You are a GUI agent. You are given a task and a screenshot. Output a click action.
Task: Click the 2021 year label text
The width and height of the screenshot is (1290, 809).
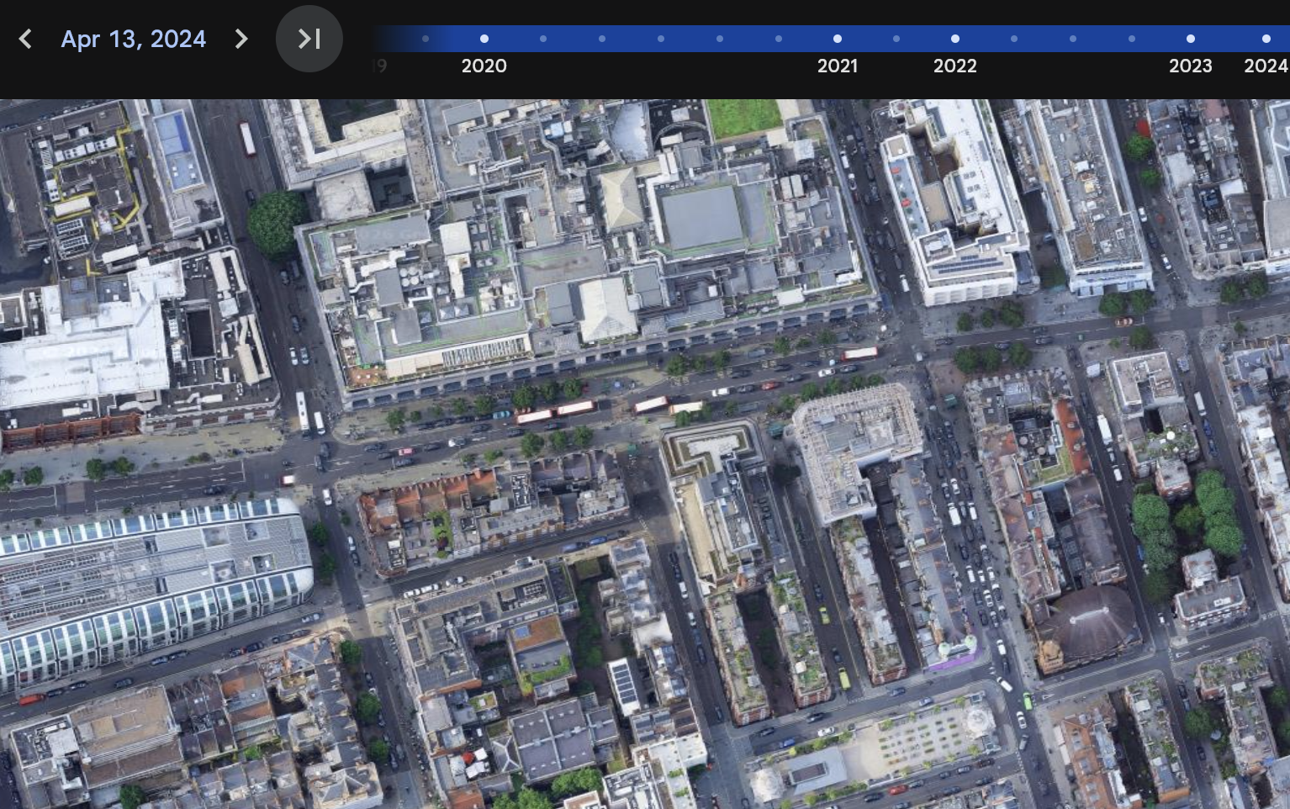pos(838,66)
